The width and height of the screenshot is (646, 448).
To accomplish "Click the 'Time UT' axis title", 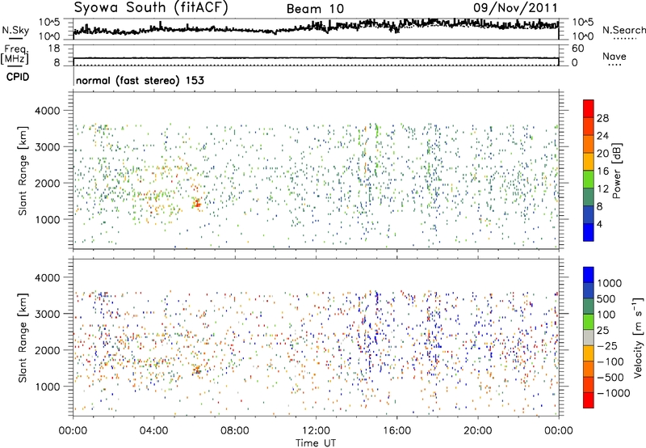I will tap(316, 443).
